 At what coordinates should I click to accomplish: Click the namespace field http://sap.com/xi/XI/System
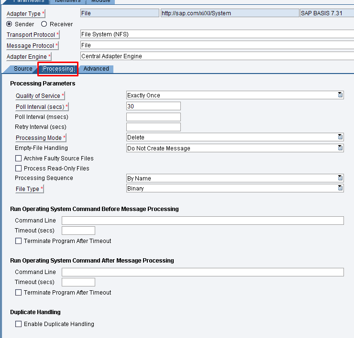pos(230,13)
